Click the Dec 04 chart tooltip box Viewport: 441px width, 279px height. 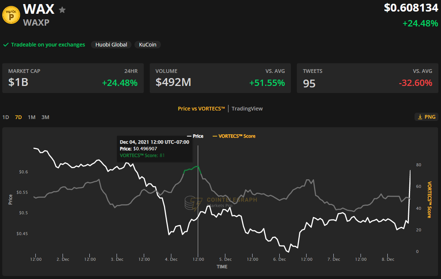(154, 149)
